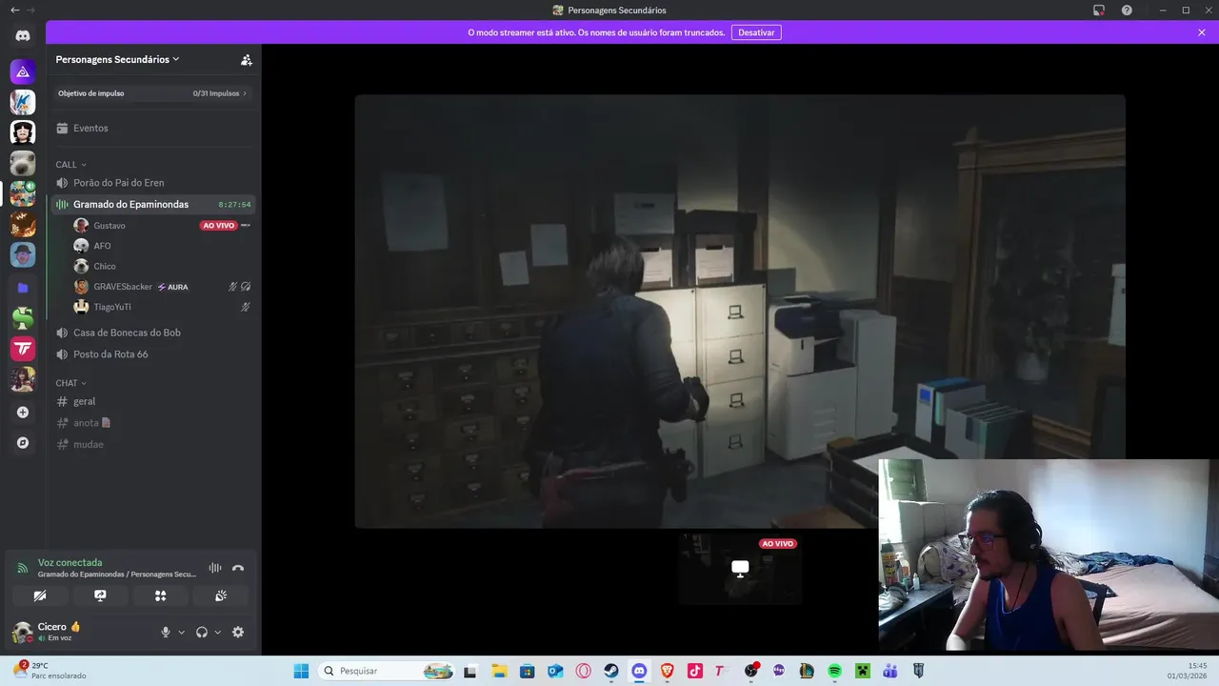
Task: Mute microphone in user panel
Action: 166,632
